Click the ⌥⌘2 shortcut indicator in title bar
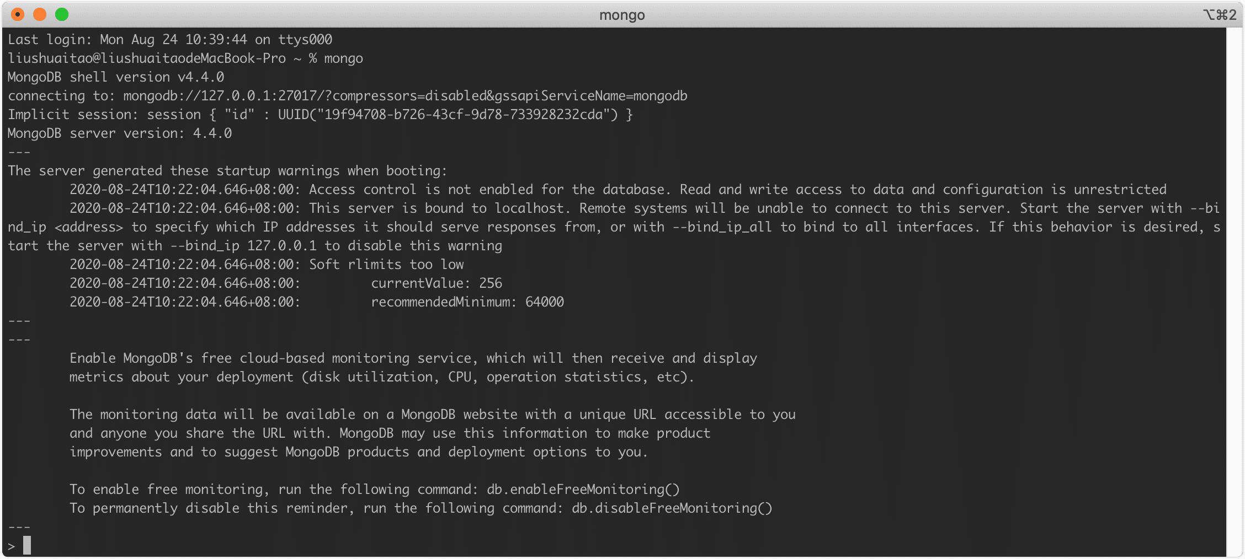This screenshot has height=559, width=1245. pos(1219,15)
